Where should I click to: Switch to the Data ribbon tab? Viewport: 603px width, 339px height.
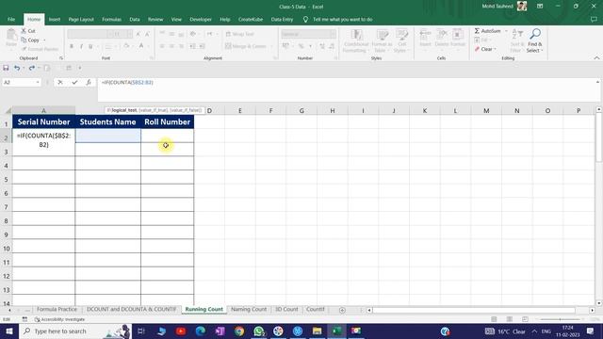pyautogui.click(x=135, y=19)
